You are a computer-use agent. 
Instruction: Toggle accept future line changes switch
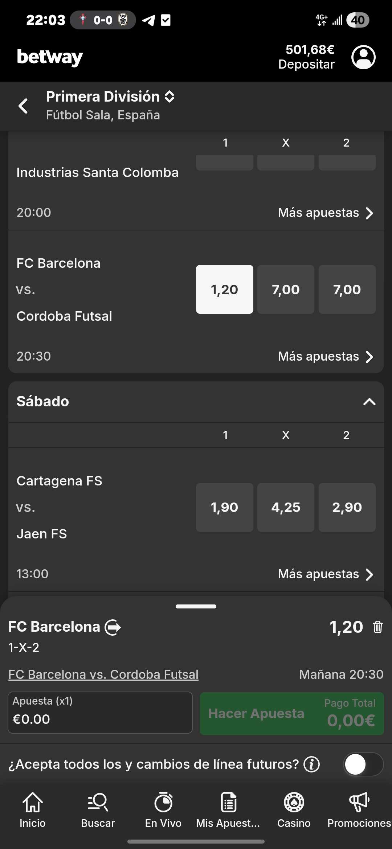363,764
